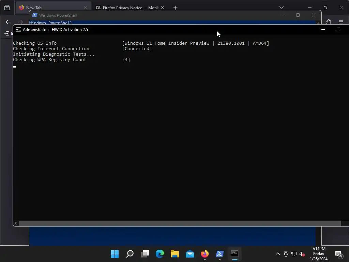This screenshot has width=349, height=262.
Task: Click the PowerShell scroll up arrow
Action: 319,23
